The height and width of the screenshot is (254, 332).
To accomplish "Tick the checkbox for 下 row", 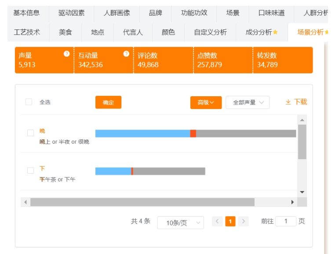I will (x=30, y=171).
